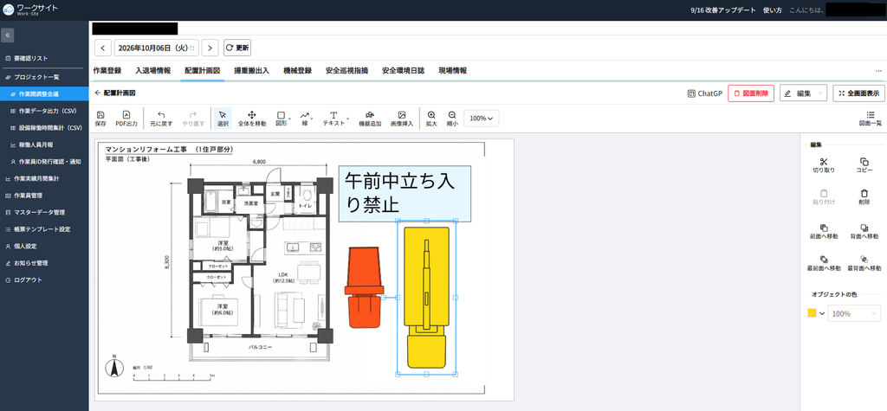Open the object opacity 100% dropdown

pos(854,313)
